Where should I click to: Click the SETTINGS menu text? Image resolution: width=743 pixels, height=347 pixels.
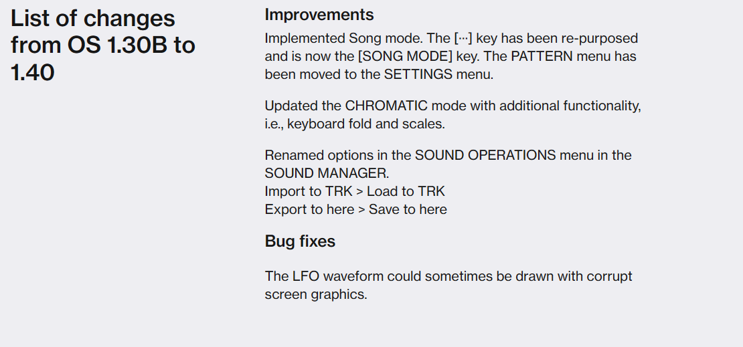[418, 74]
